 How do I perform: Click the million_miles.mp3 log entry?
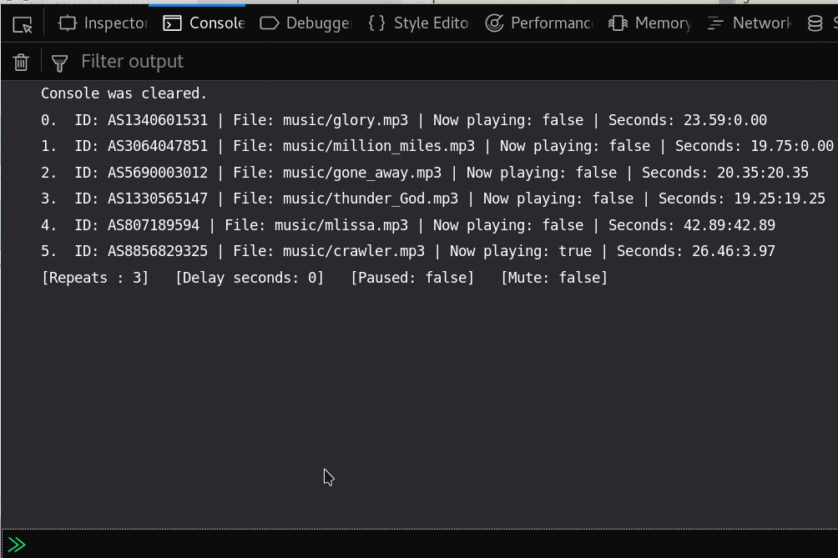tap(437, 146)
